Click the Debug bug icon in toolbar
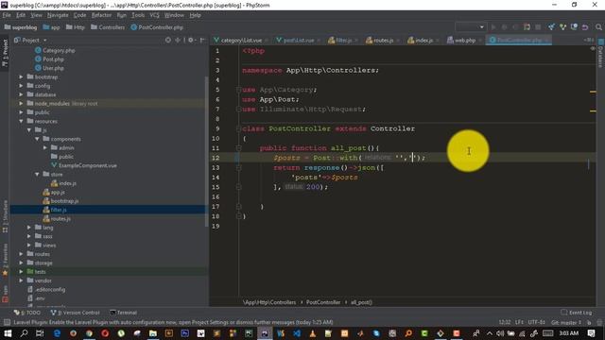The height and width of the screenshot is (340, 605). pyautogui.click(x=504, y=27)
